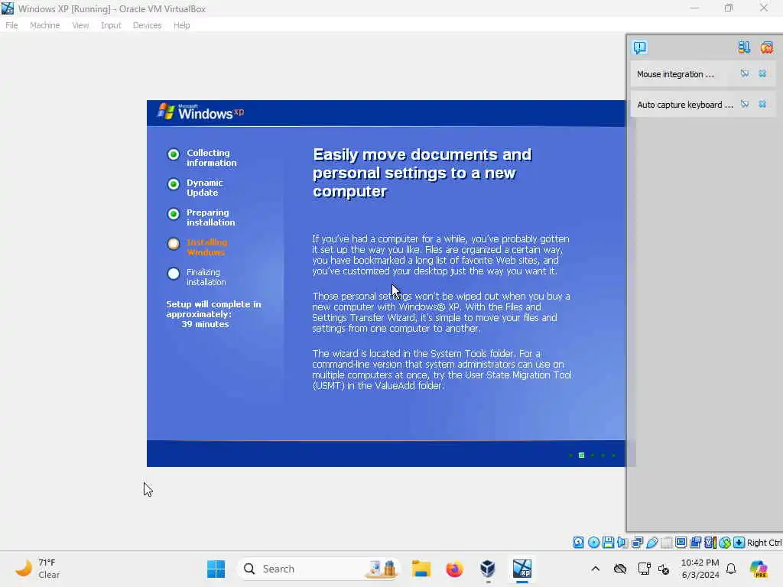Open Firefox from the taskbar

pyautogui.click(x=454, y=569)
